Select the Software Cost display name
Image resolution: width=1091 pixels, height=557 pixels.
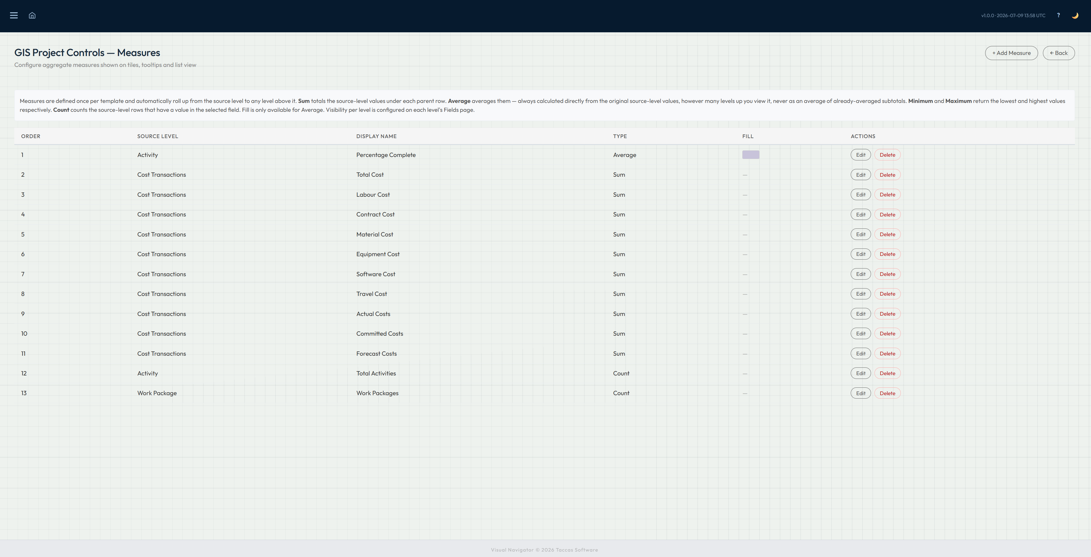(x=376, y=274)
